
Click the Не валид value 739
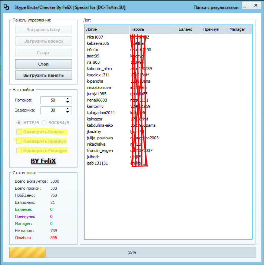[x=53, y=231]
